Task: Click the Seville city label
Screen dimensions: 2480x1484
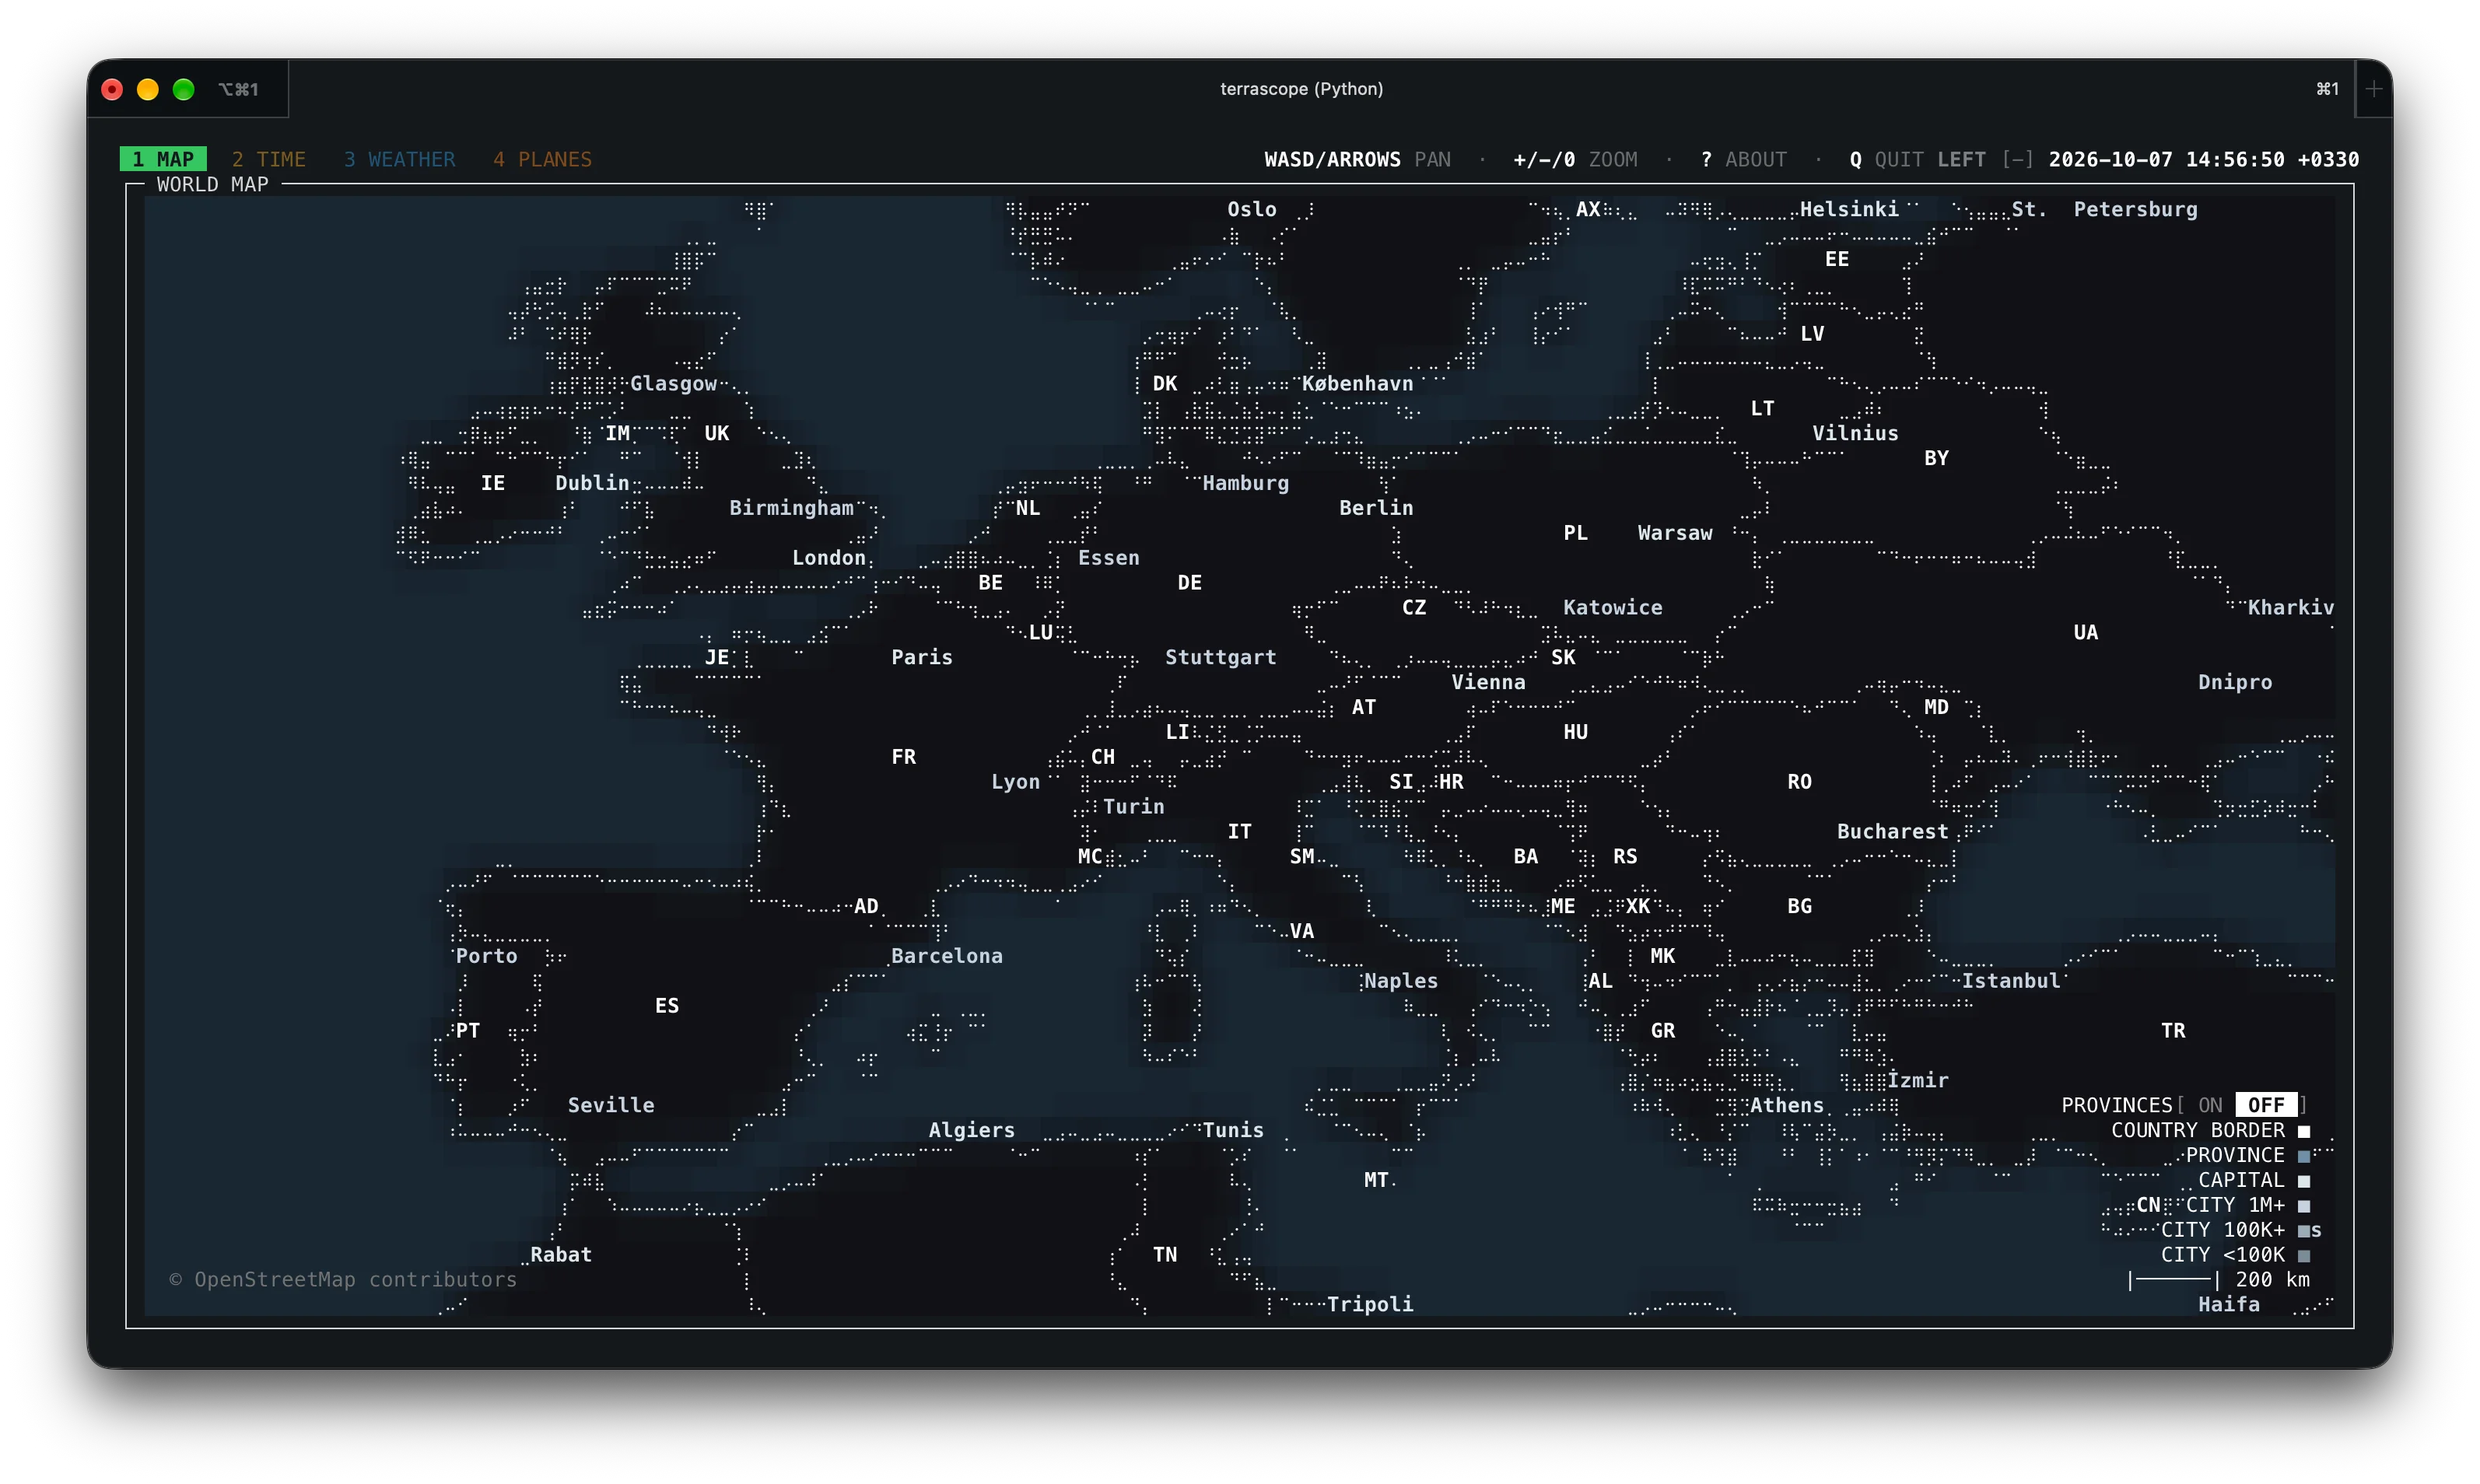Action: [611, 1105]
